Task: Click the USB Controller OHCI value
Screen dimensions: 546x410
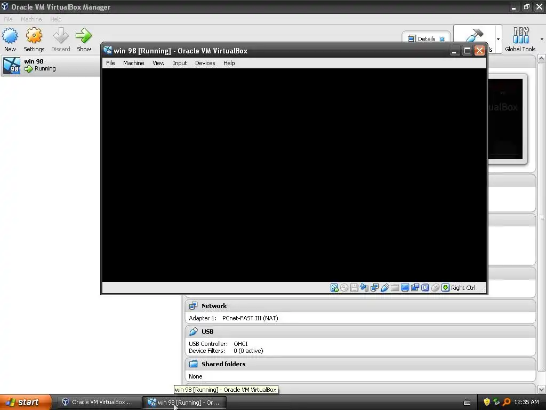Action: 240,344
